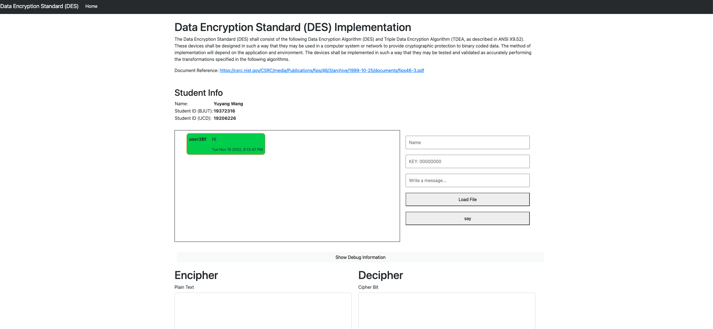The image size is (713, 329).
Task: Click the Load File button
Action: coord(467,199)
